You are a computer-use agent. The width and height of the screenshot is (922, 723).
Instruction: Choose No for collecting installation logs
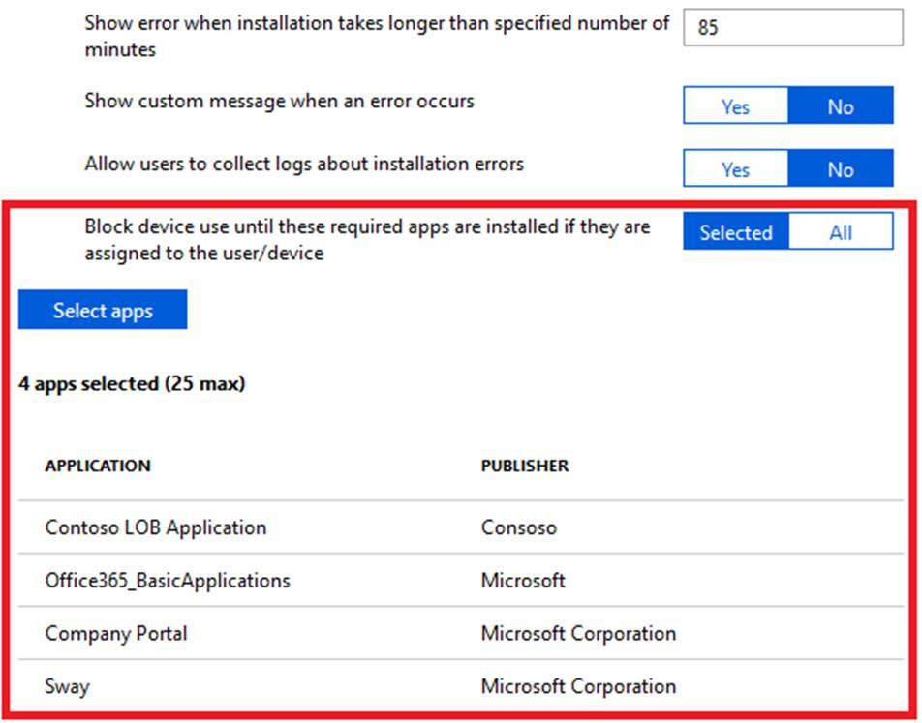tap(841, 168)
